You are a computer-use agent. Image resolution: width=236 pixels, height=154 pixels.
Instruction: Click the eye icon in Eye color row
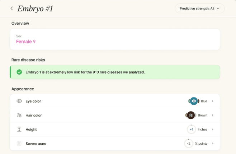(19, 101)
